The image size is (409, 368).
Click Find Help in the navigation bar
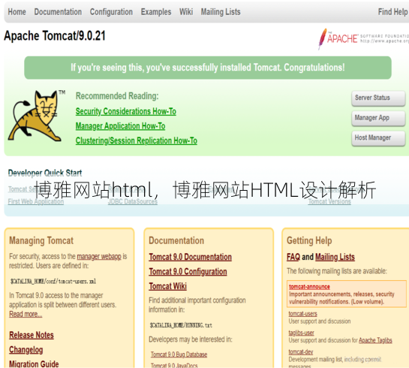pyautogui.click(x=393, y=12)
